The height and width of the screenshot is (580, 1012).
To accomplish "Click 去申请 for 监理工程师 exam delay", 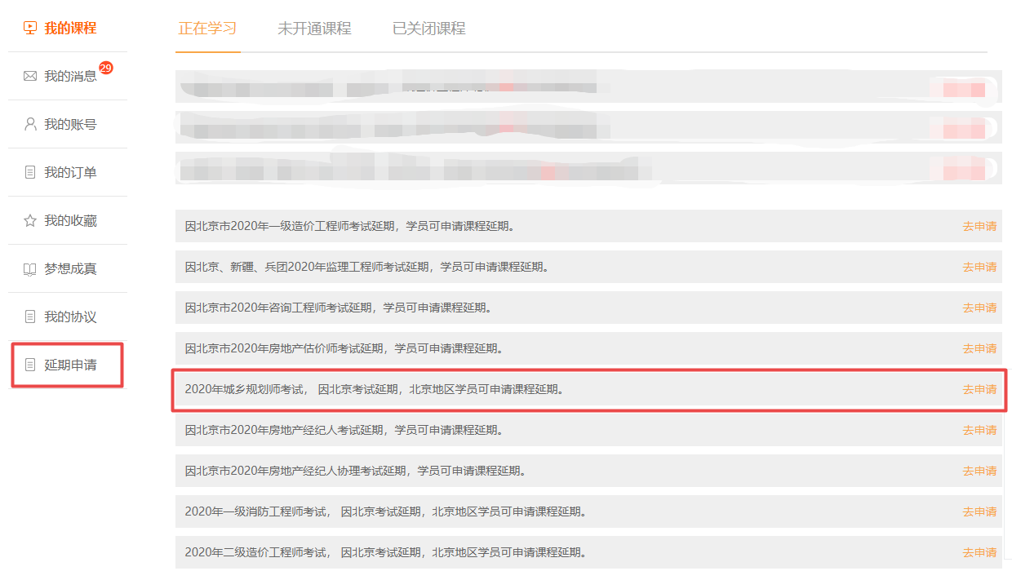I will coord(980,268).
